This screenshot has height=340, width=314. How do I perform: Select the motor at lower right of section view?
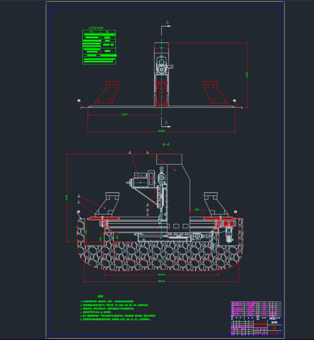click(x=229, y=234)
